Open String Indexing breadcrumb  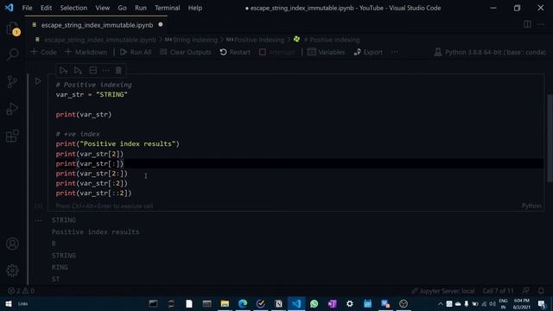[x=191, y=40]
